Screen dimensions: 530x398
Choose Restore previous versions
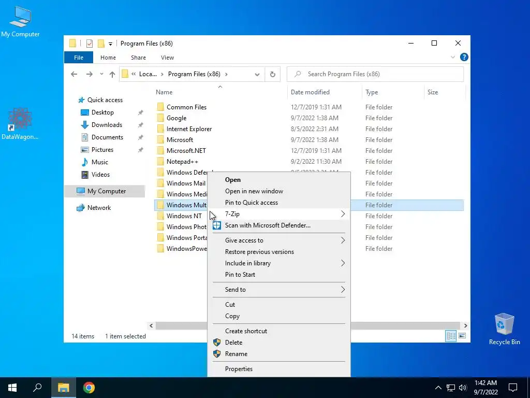point(279,252)
